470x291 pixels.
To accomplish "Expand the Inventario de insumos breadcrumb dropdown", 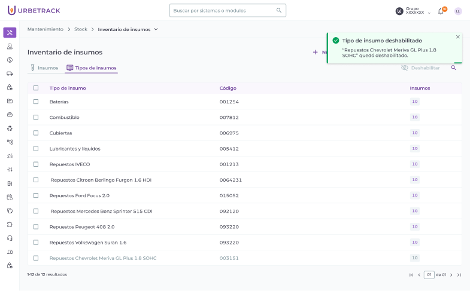I will 156,29.
